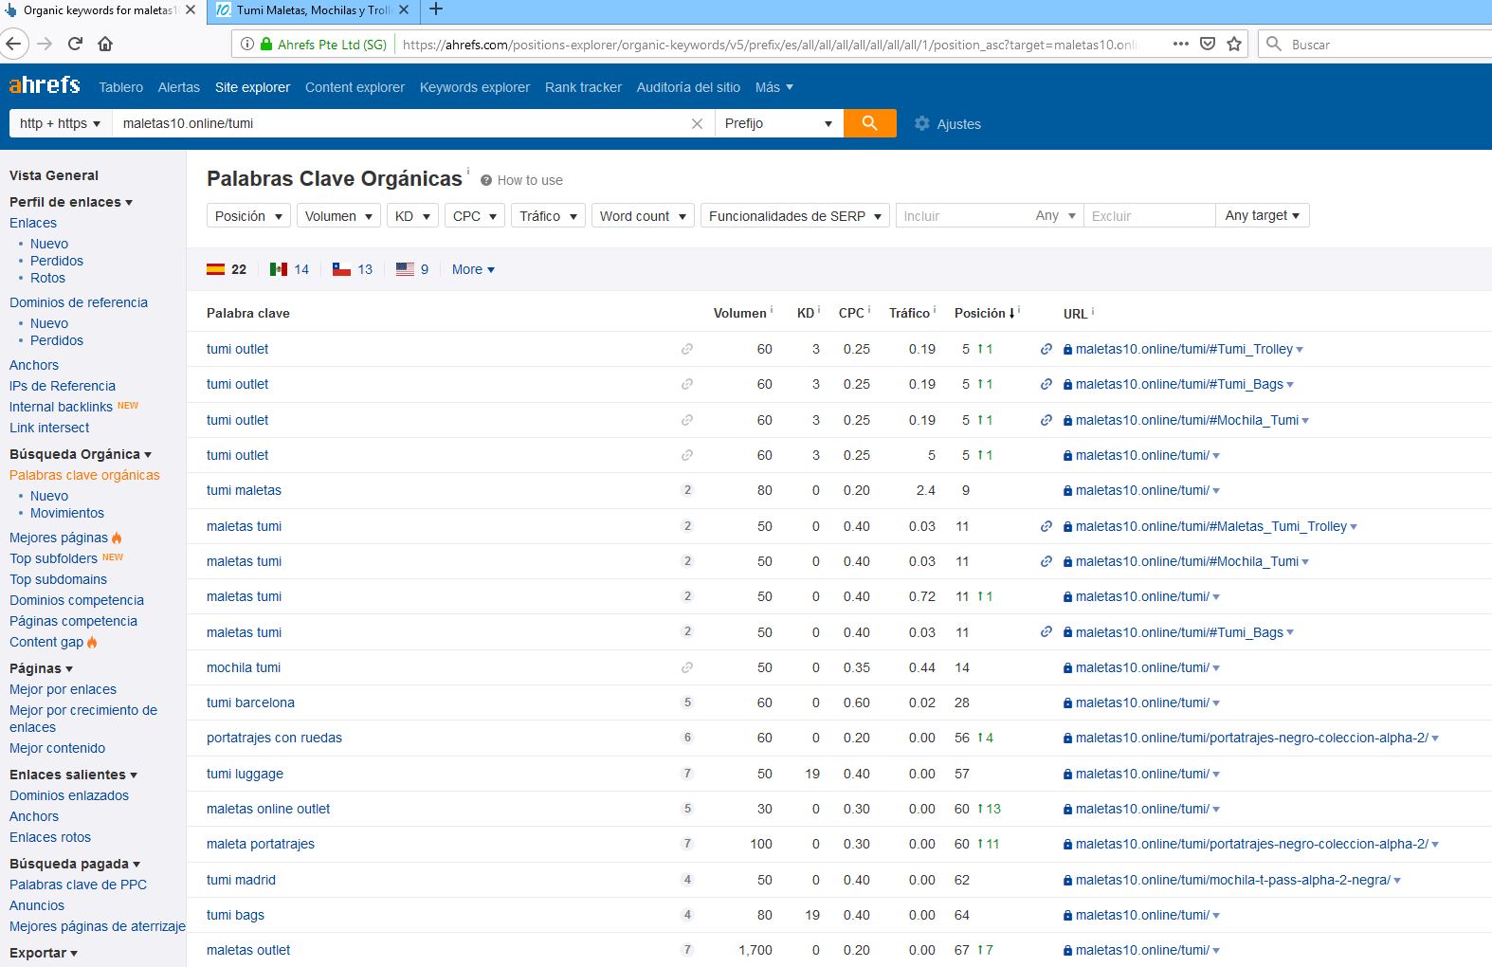This screenshot has height=967, width=1492.
Task: Open the tumi barcelona keyword
Action: point(250,702)
